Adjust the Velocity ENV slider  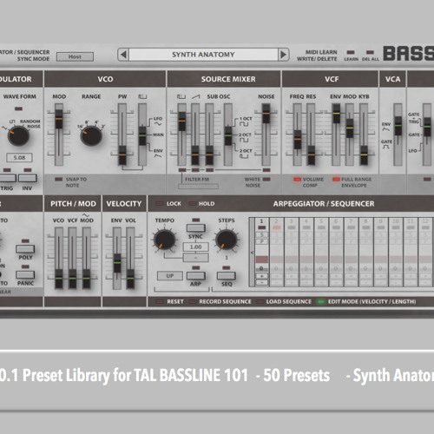(117, 263)
